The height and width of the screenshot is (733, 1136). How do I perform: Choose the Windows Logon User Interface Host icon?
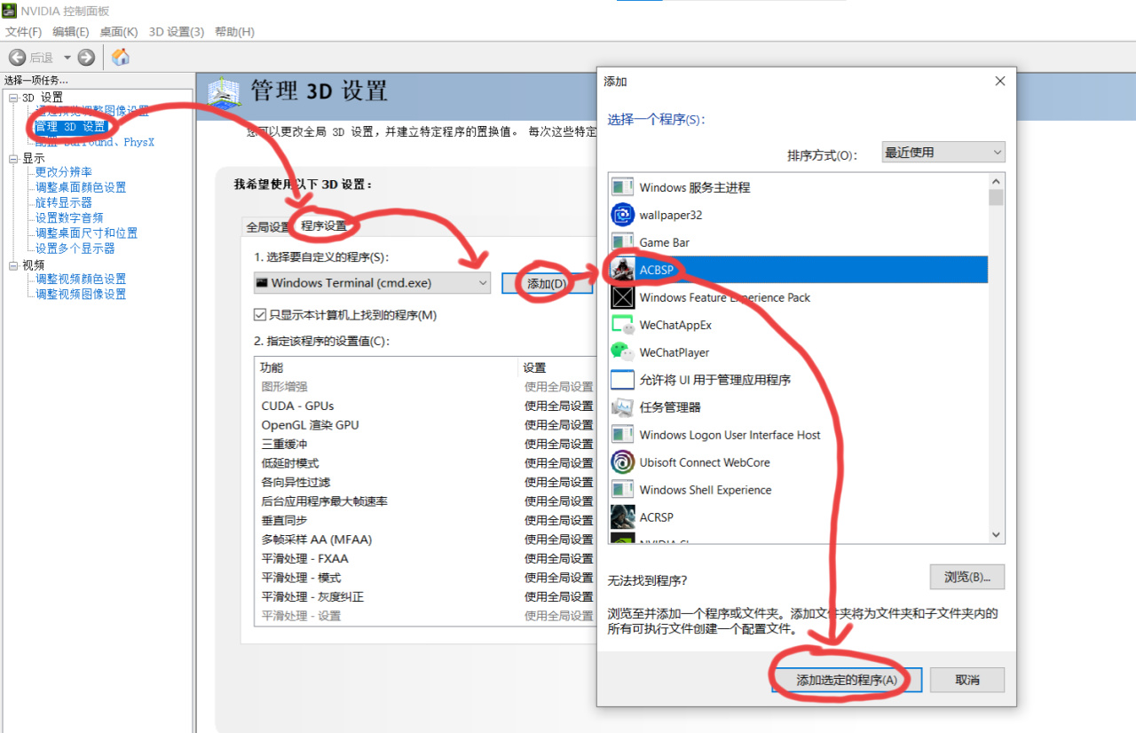point(623,435)
